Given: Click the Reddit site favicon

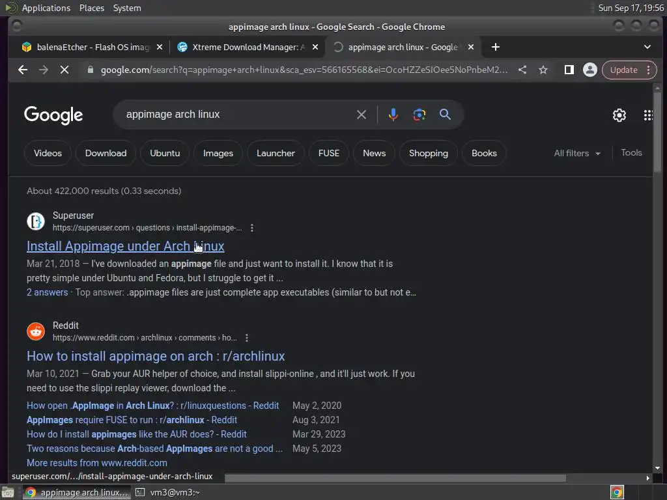Looking at the screenshot, I should pyautogui.click(x=36, y=331).
